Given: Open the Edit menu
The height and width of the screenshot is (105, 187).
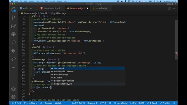Looking at the screenshot, I should tap(25, 1).
